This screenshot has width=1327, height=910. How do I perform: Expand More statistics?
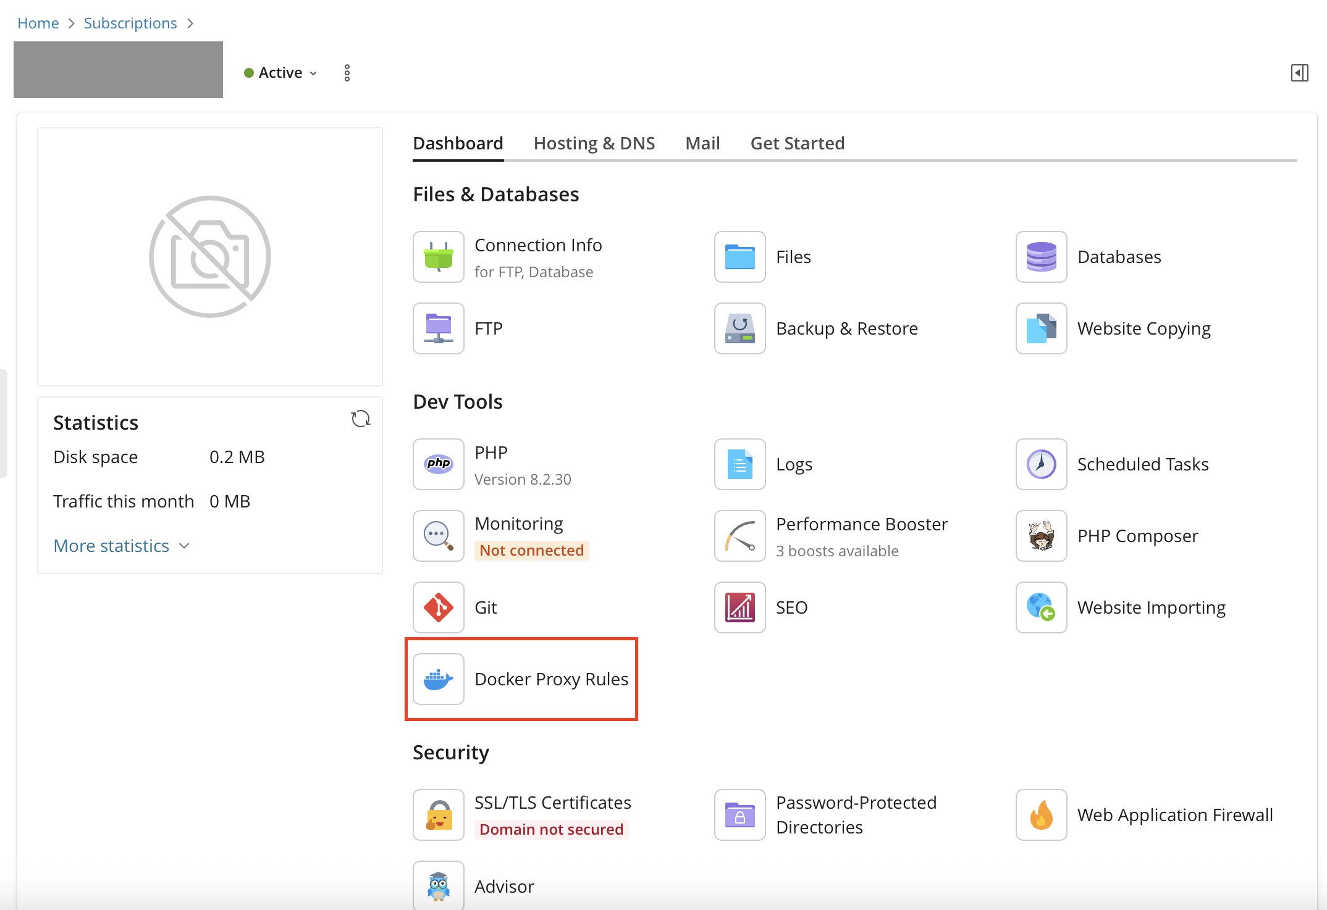121,546
